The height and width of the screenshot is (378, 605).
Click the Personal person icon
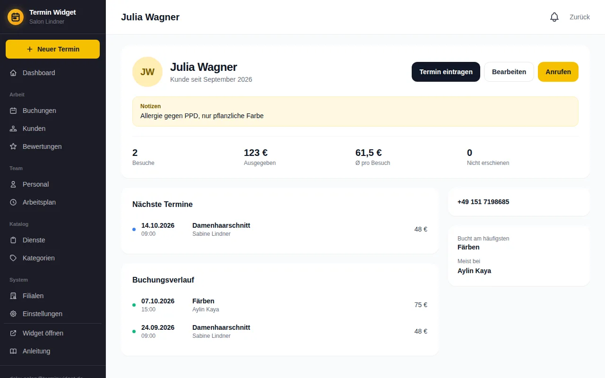pyautogui.click(x=13, y=184)
